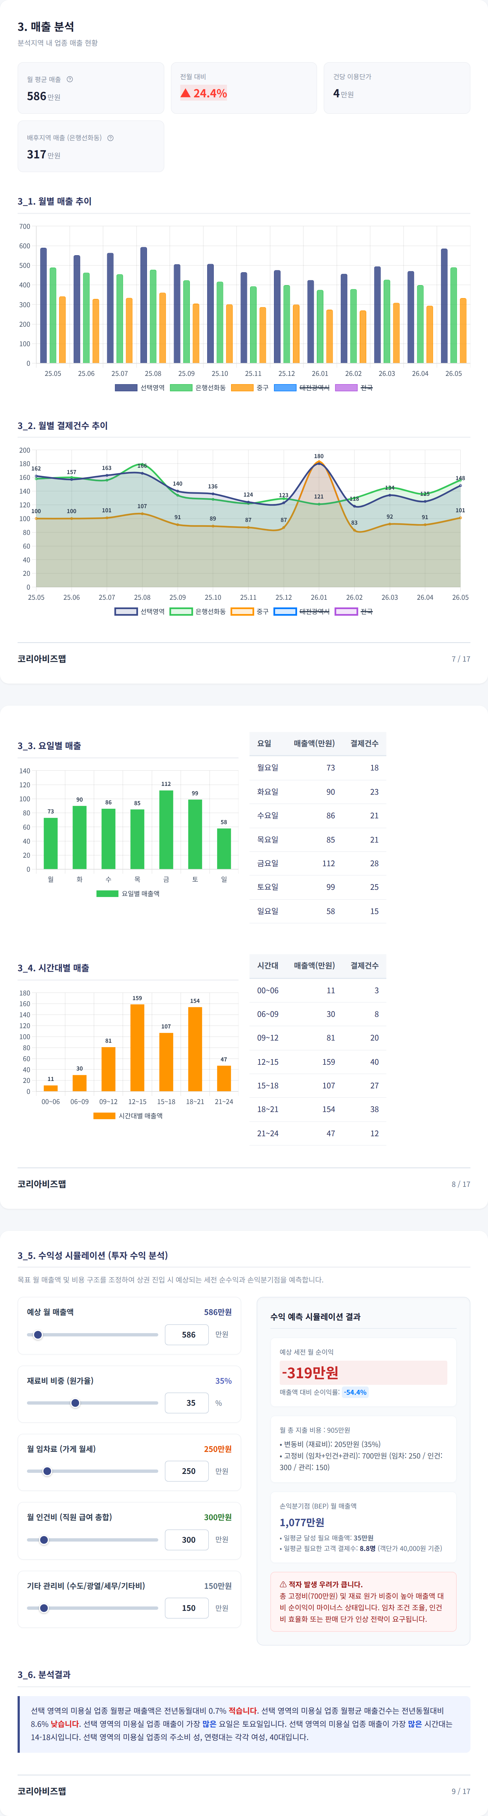Click the help icon beside 월 평균 매출
The image size is (488, 1816).
[70, 79]
